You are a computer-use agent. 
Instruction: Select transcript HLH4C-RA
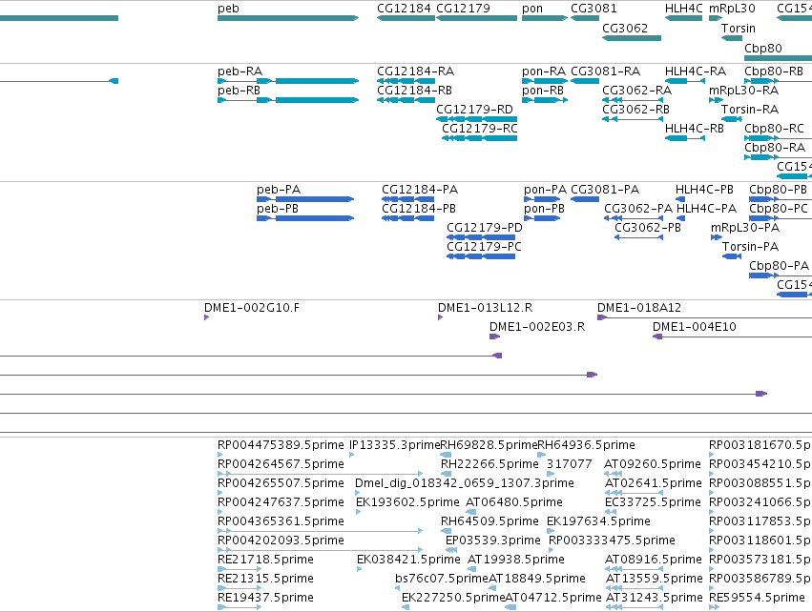click(x=684, y=81)
